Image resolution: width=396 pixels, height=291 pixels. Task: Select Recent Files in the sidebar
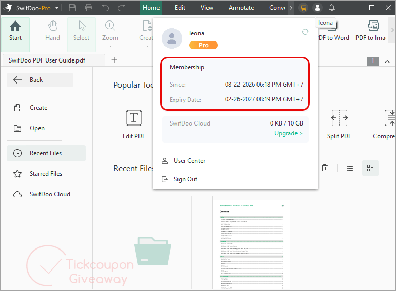point(46,153)
